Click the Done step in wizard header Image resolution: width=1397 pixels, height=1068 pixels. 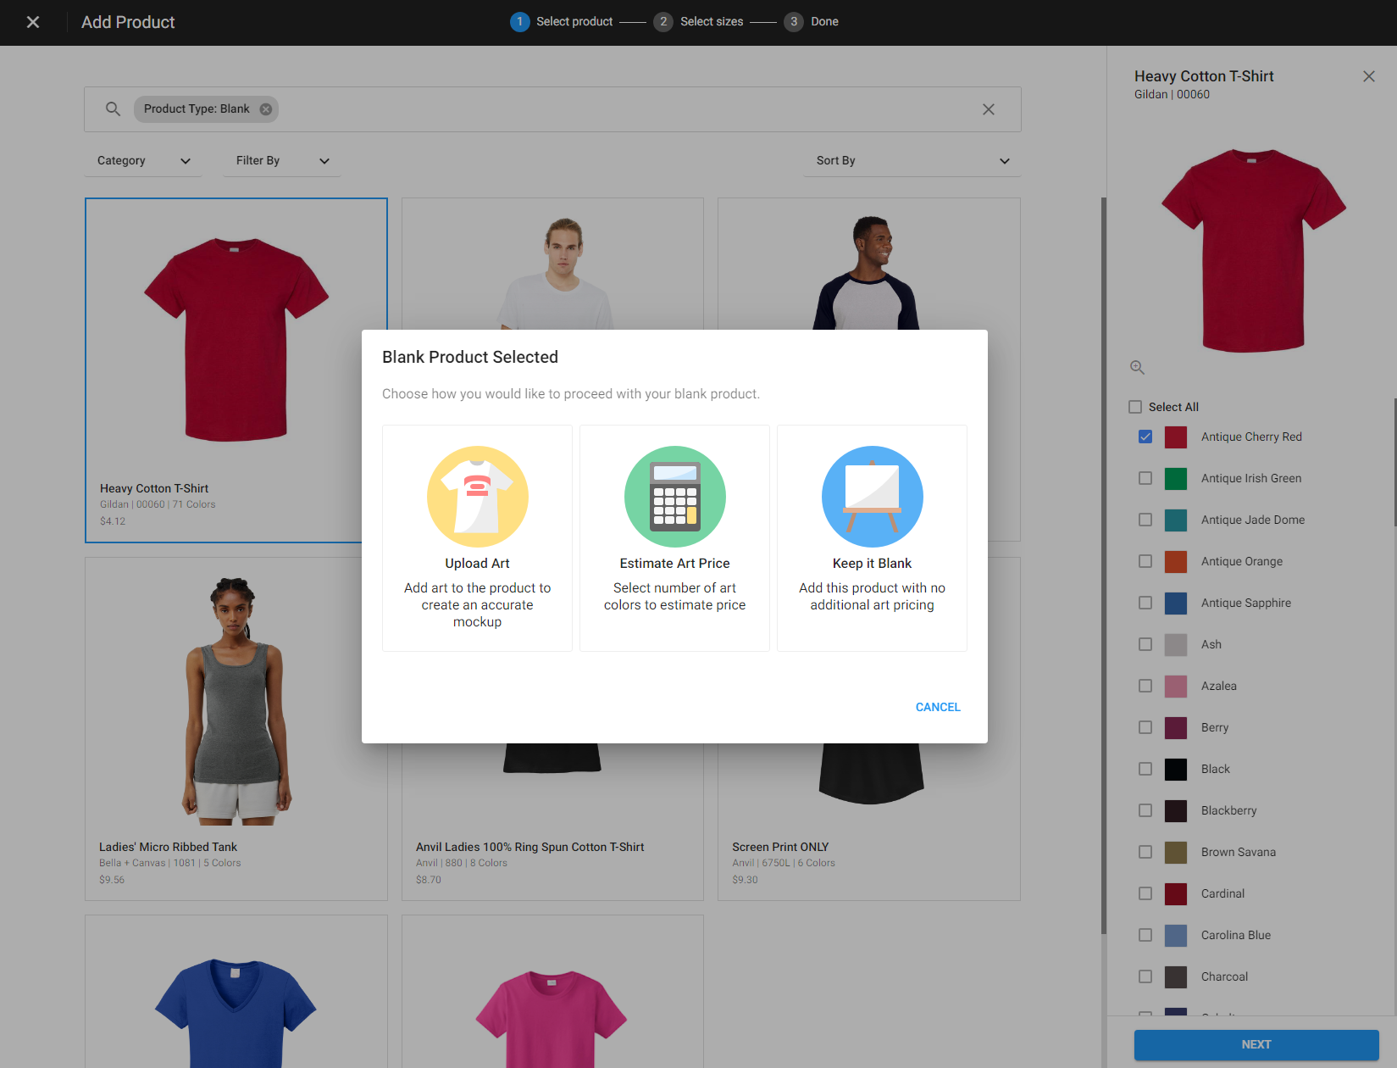pyautogui.click(x=812, y=22)
